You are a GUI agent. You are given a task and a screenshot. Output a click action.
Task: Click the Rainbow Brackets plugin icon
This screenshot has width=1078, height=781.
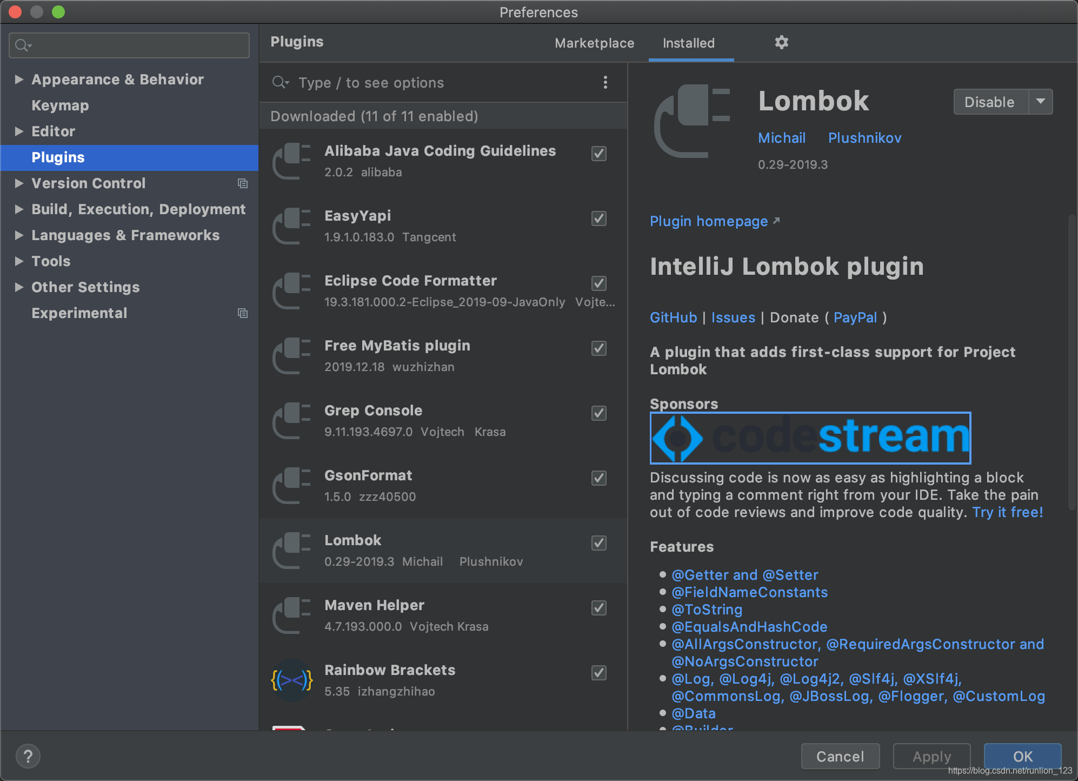[292, 680]
